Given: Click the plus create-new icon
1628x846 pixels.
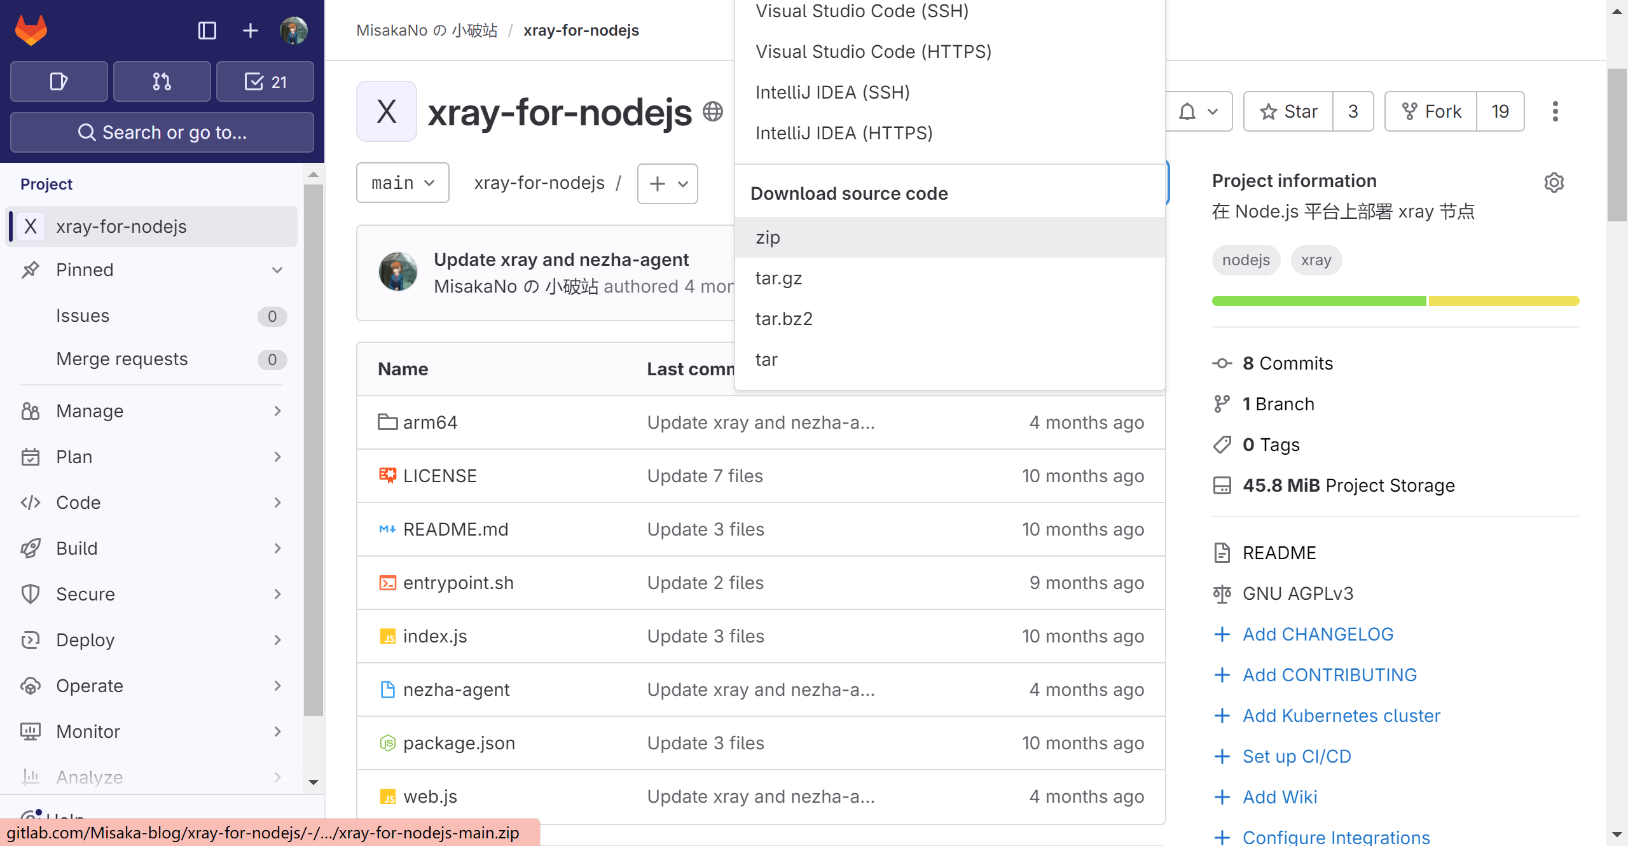Looking at the screenshot, I should (x=251, y=30).
